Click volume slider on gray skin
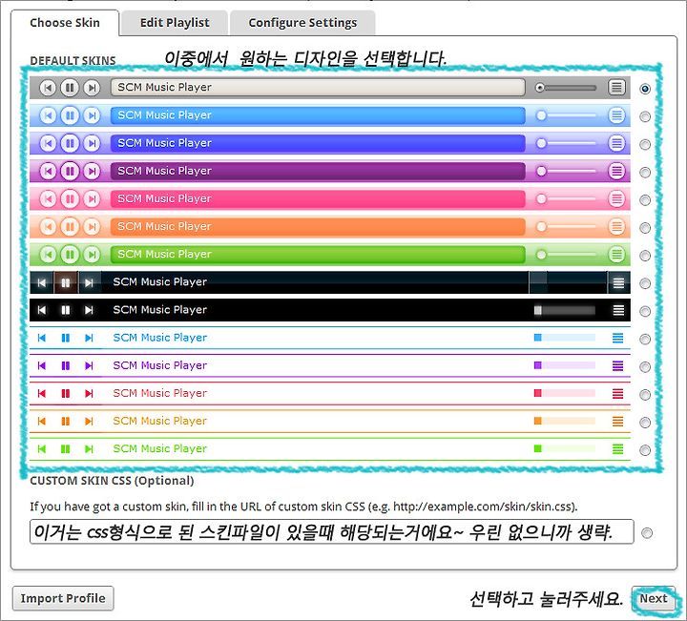Image resolution: width=687 pixels, height=621 pixels. (566, 88)
